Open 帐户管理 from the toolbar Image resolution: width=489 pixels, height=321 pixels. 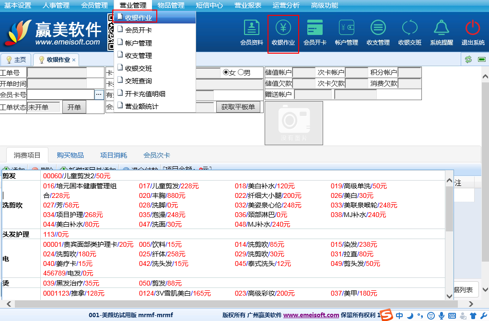pyautogui.click(x=346, y=33)
